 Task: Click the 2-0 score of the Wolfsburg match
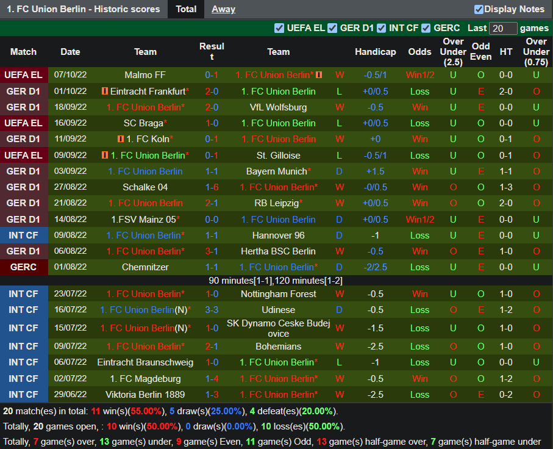[x=212, y=107]
